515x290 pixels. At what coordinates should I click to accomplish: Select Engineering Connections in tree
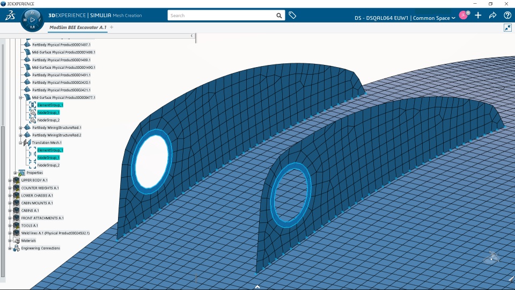click(40, 248)
